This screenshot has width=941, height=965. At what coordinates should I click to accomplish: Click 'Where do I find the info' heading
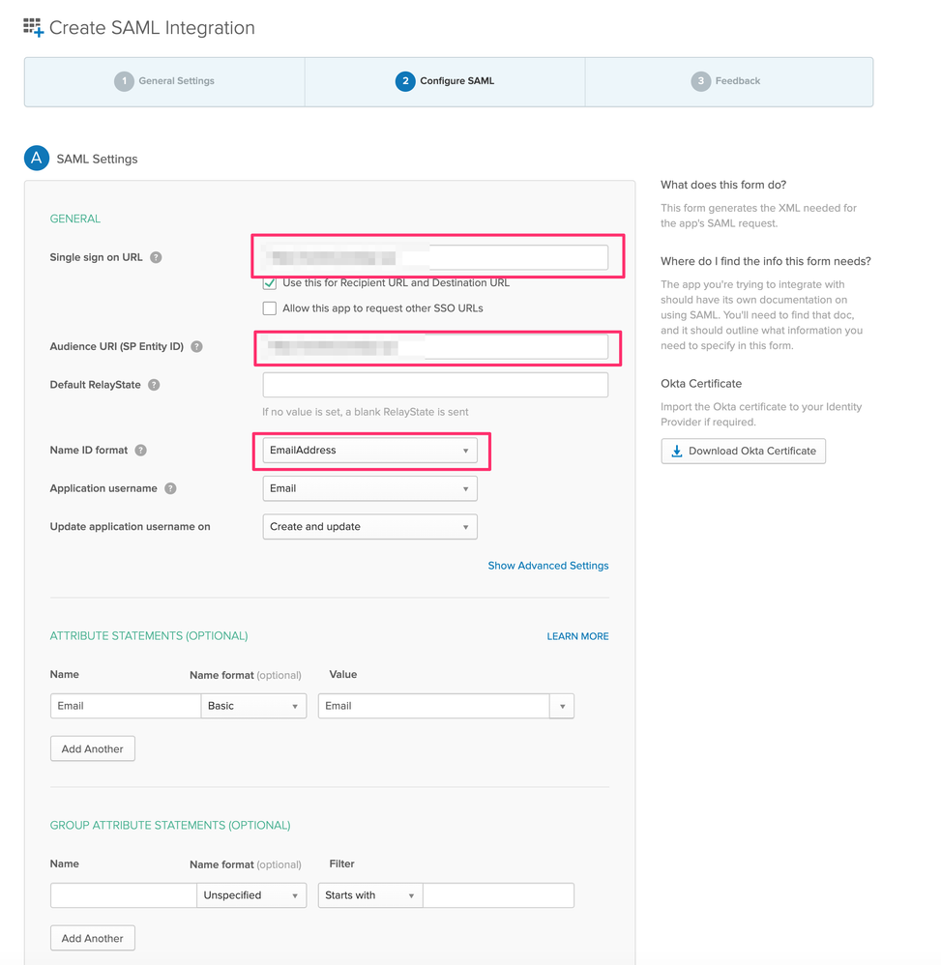coord(766,261)
